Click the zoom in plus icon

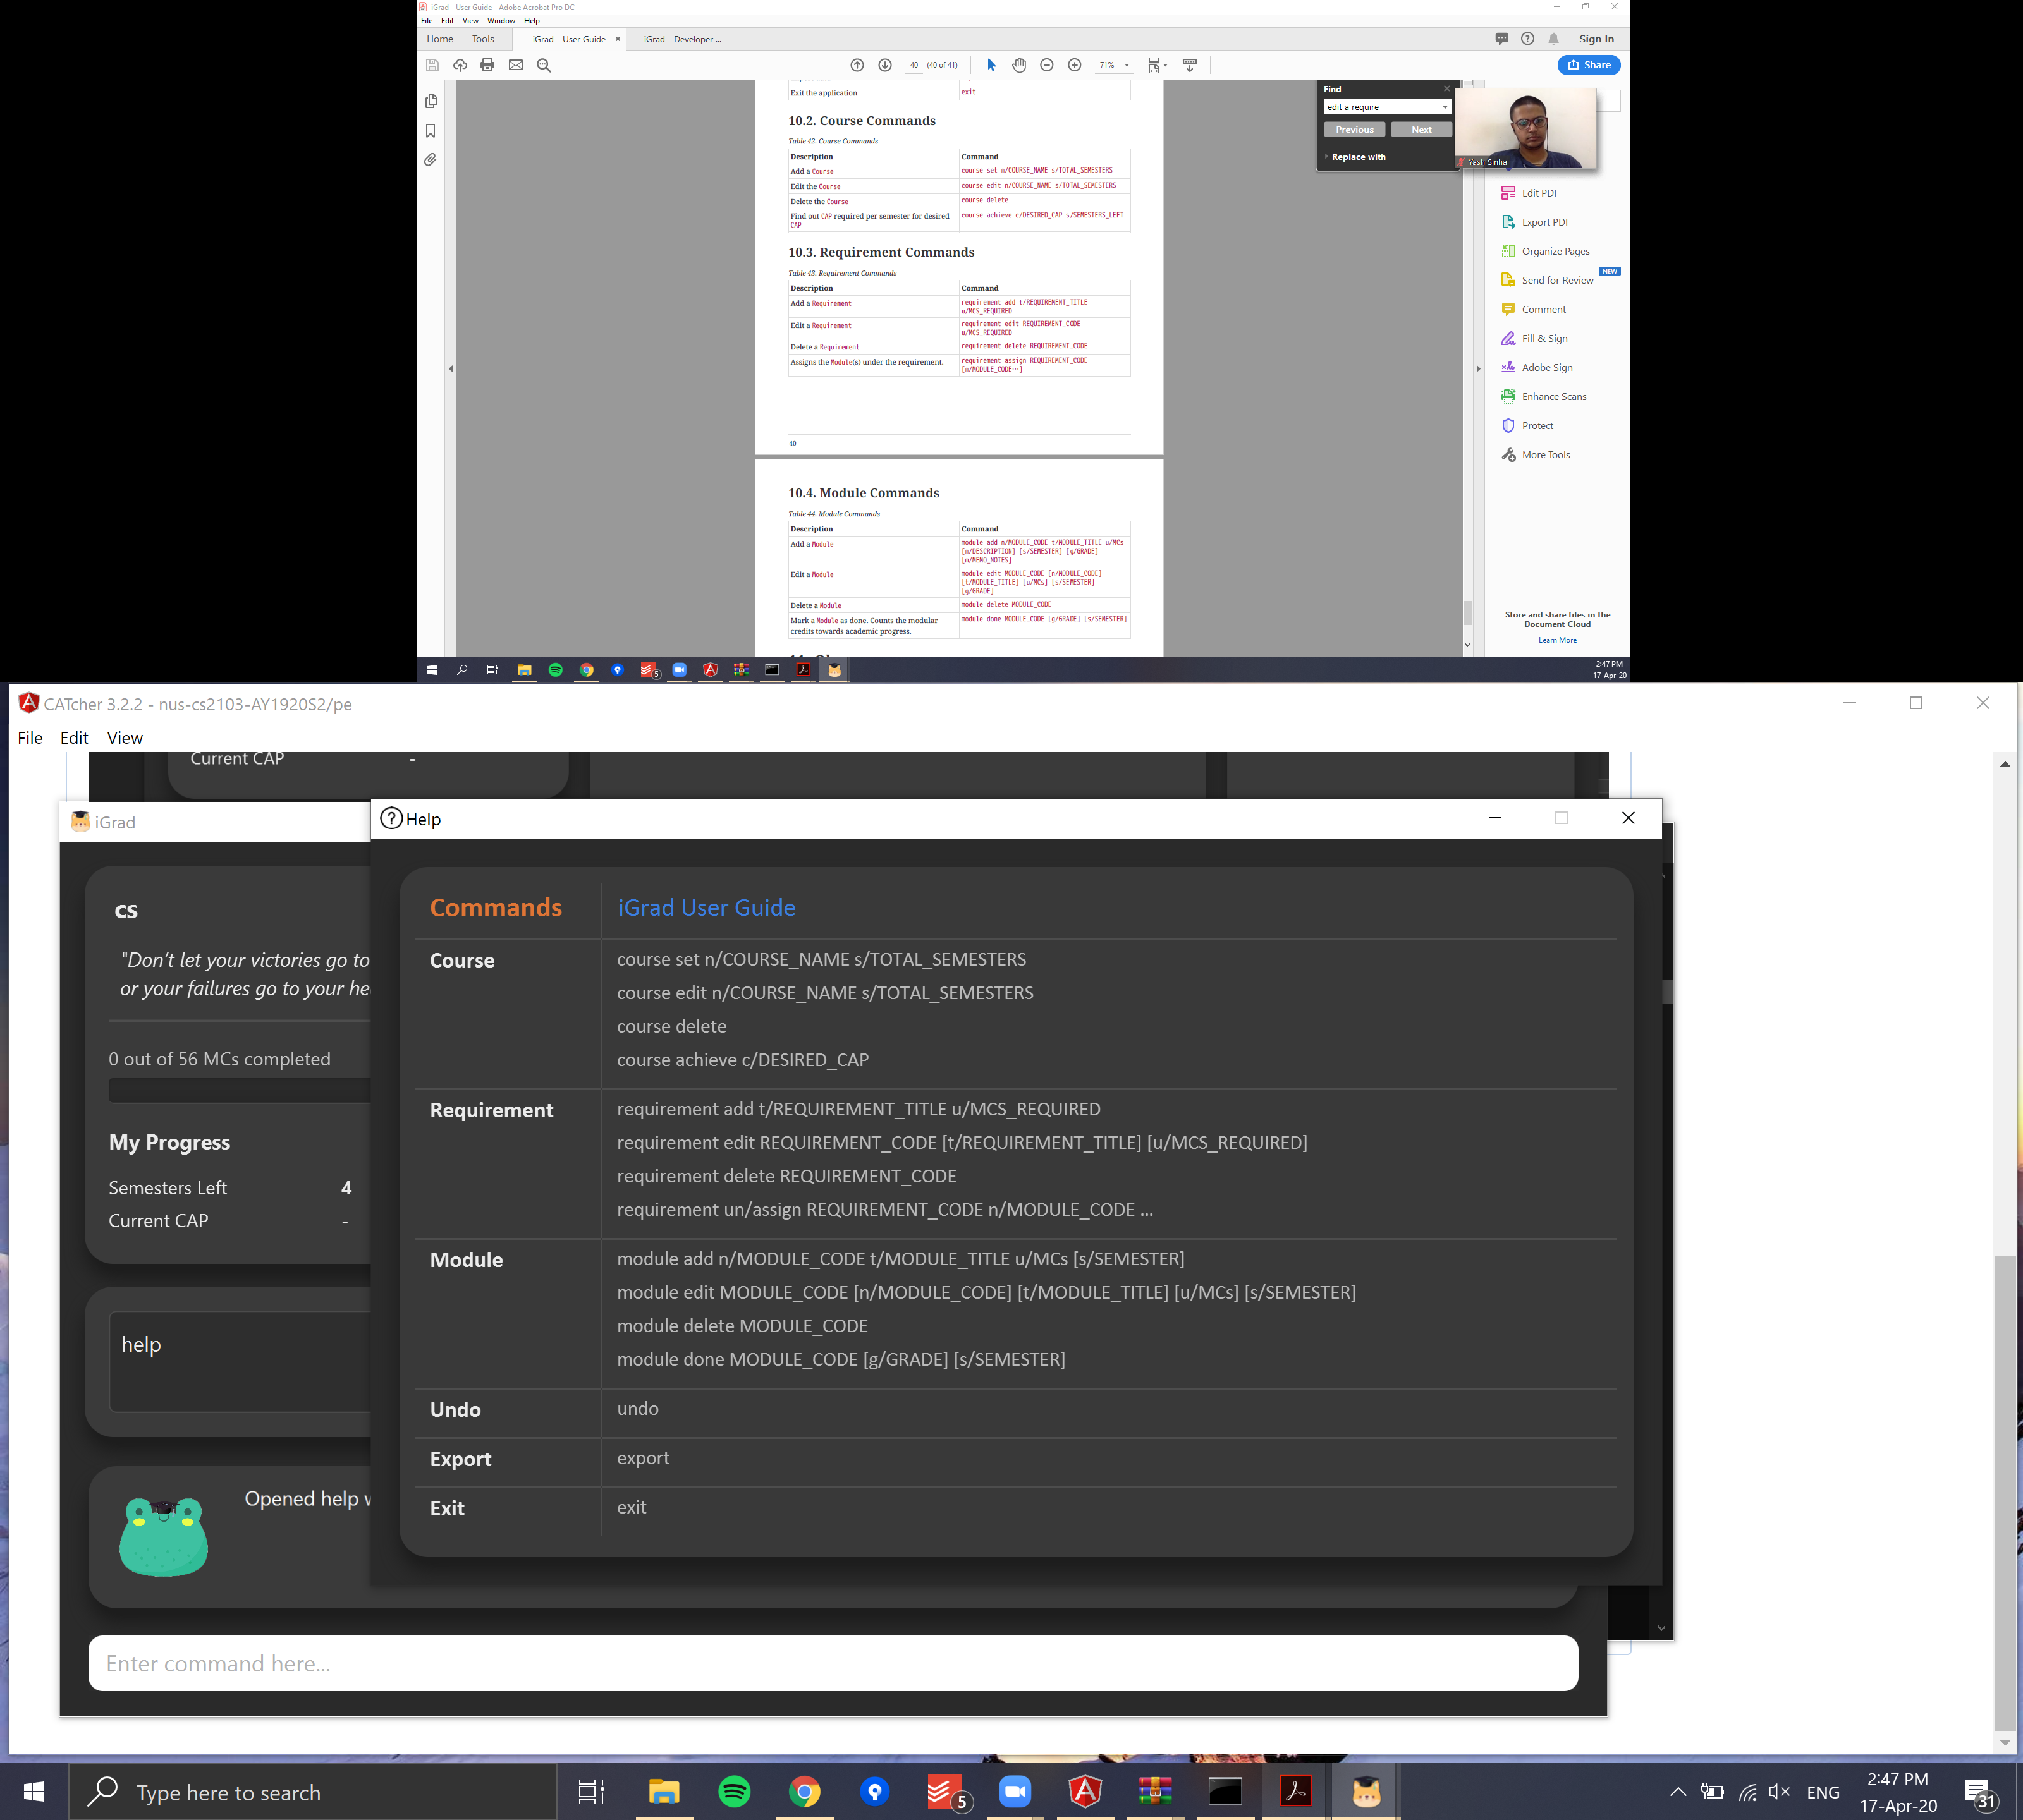[x=1075, y=65]
